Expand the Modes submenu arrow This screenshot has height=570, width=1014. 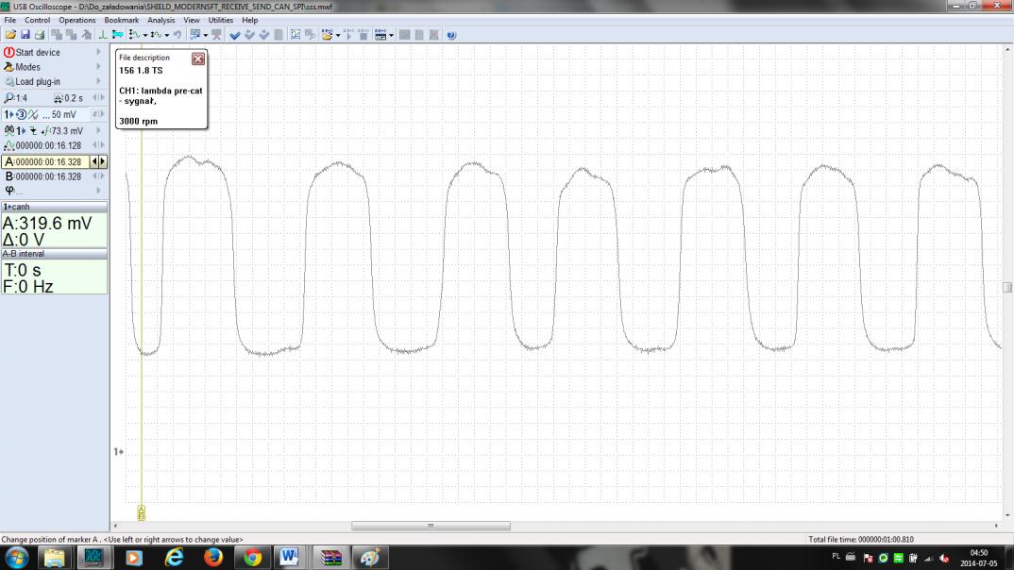98,67
